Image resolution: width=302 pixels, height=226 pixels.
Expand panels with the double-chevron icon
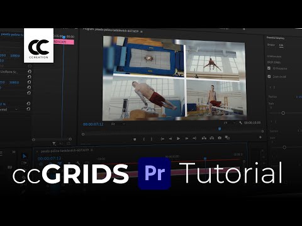pyautogui.click(x=14, y=152)
